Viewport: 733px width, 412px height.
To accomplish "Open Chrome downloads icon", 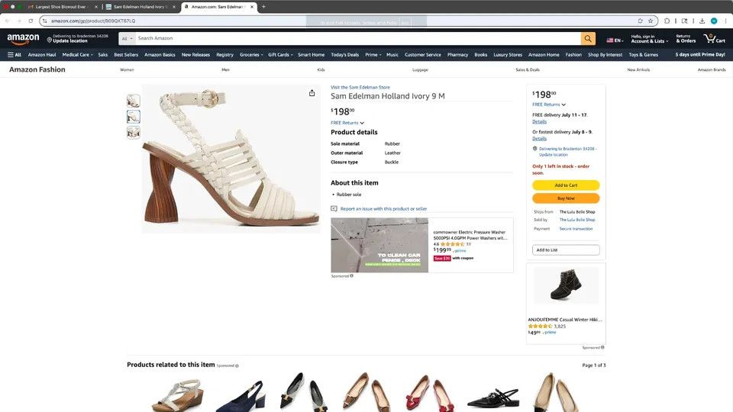I will (x=702, y=21).
